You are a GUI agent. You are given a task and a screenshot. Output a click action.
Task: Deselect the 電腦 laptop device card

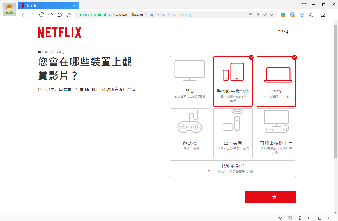click(x=276, y=81)
